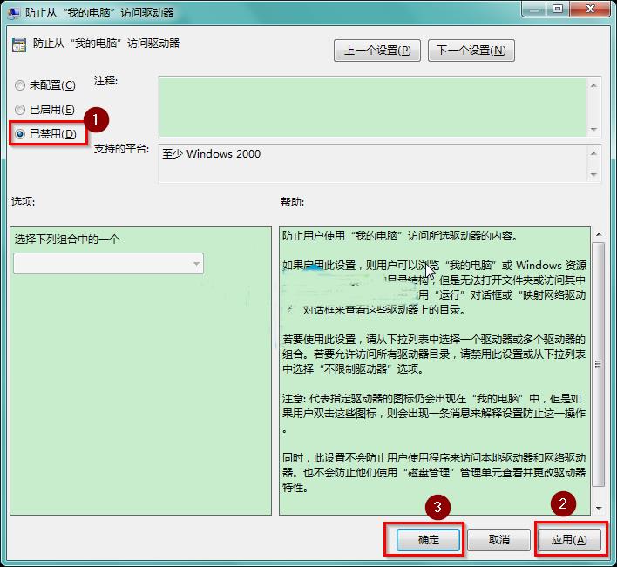This screenshot has width=617, height=567.
Task: Go to 下一个设置(N)
Action: pyautogui.click(x=471, y=51)
